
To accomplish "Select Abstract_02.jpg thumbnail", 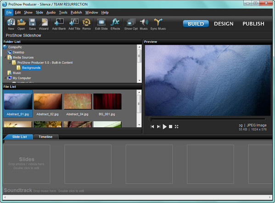I will tap(48, 101).
